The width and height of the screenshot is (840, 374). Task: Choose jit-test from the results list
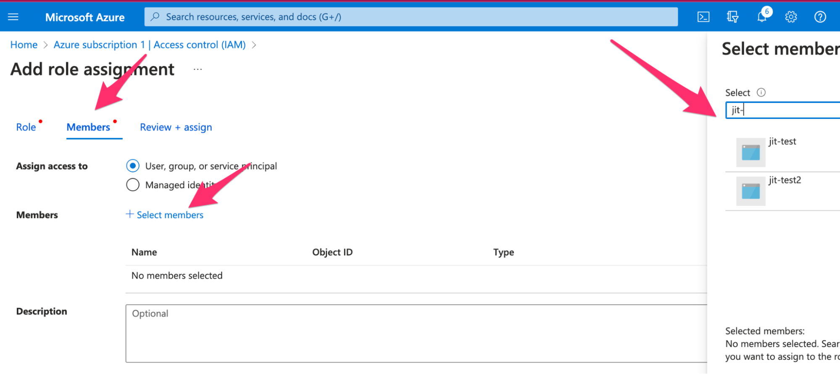point(782,152)
